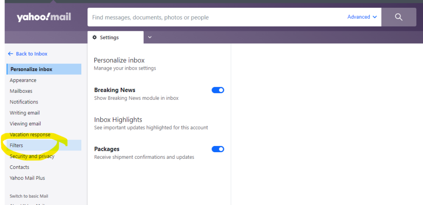The image size is (423, 205).
Task: Click the magnifier search button
Action: click(x=399, y=17)
